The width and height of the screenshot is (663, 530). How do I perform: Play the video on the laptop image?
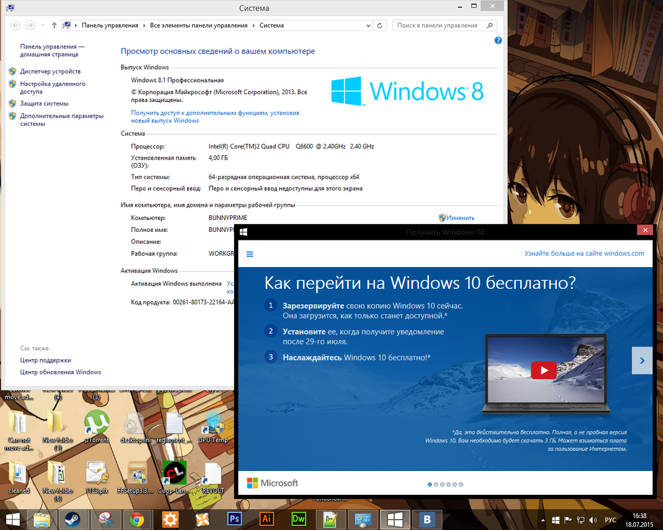pos(544,370)
